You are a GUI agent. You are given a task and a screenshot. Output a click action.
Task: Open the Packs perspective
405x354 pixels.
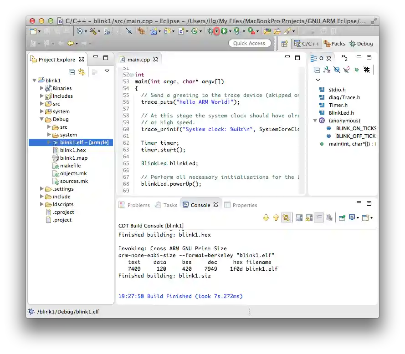pos(334,44)
